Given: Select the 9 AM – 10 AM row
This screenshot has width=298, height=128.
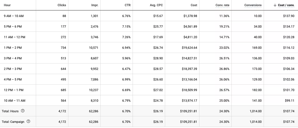Looking at the screenshot, I should coord(14,16).
